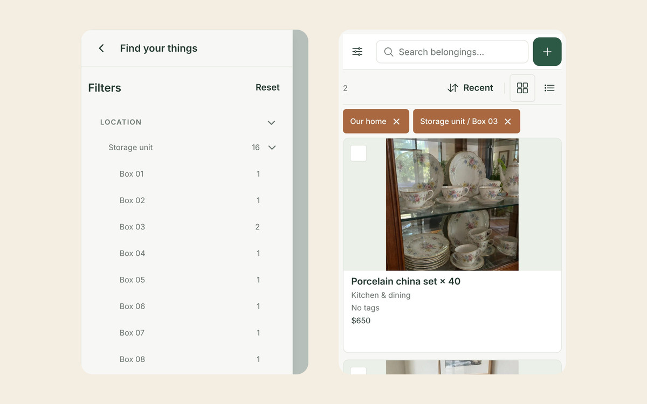
Task: Open the filter sliders icon
Action: tap(357, 52)
